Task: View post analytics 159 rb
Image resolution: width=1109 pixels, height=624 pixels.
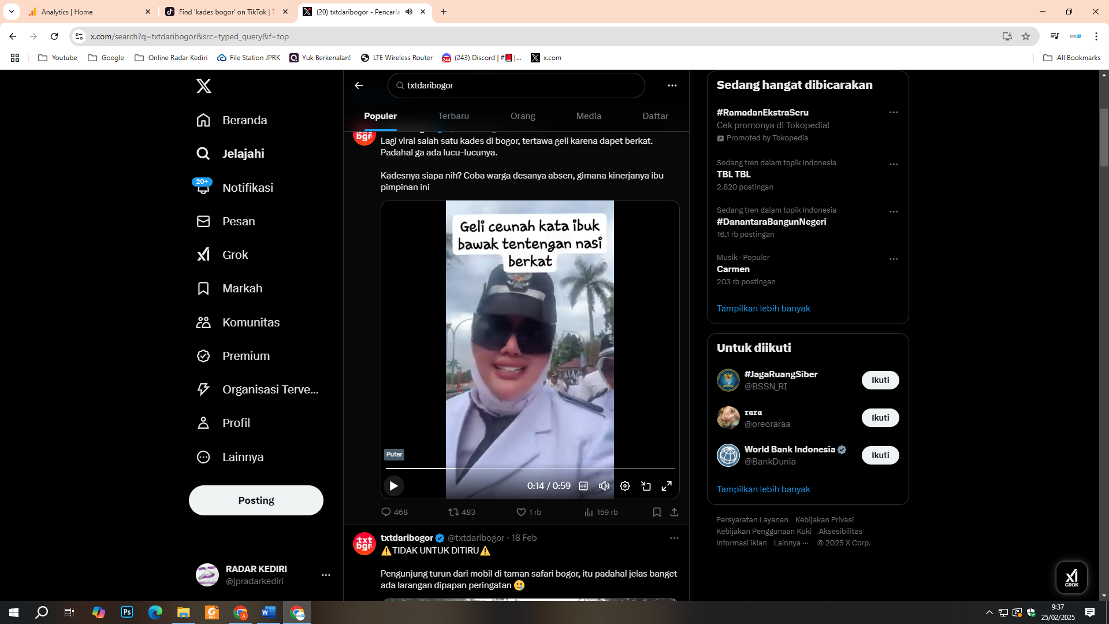Action: [x=601, y=512]
